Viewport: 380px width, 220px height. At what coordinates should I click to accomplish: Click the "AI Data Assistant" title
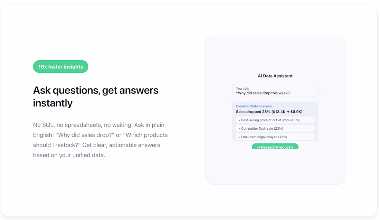[275, 76]
